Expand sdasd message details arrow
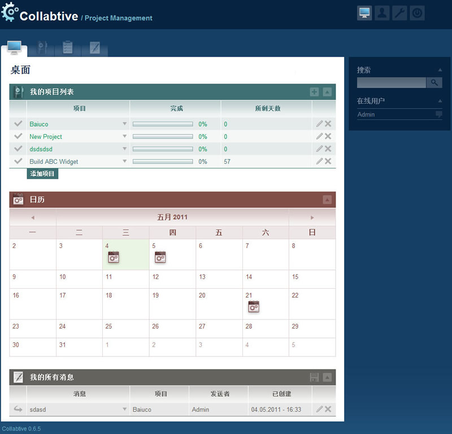This screenshot has height=434, width=452. pos(124,409)
